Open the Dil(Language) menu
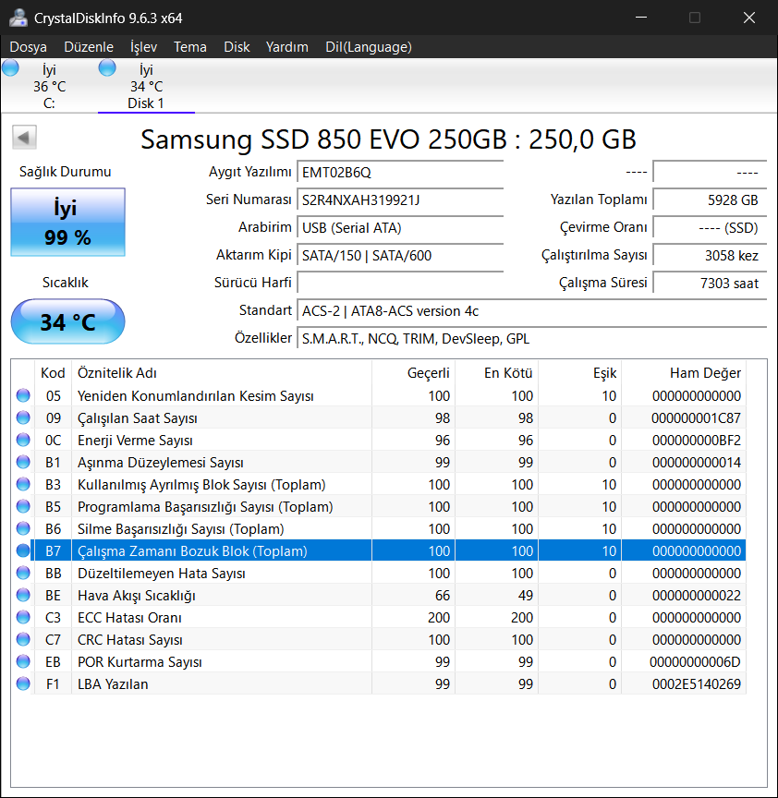778x798 pixels. [x=369, y=47]
